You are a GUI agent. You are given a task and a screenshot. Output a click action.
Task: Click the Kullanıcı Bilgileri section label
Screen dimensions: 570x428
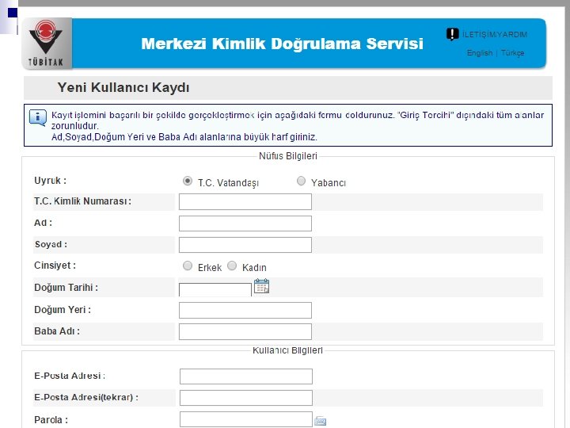click(287, 350)
